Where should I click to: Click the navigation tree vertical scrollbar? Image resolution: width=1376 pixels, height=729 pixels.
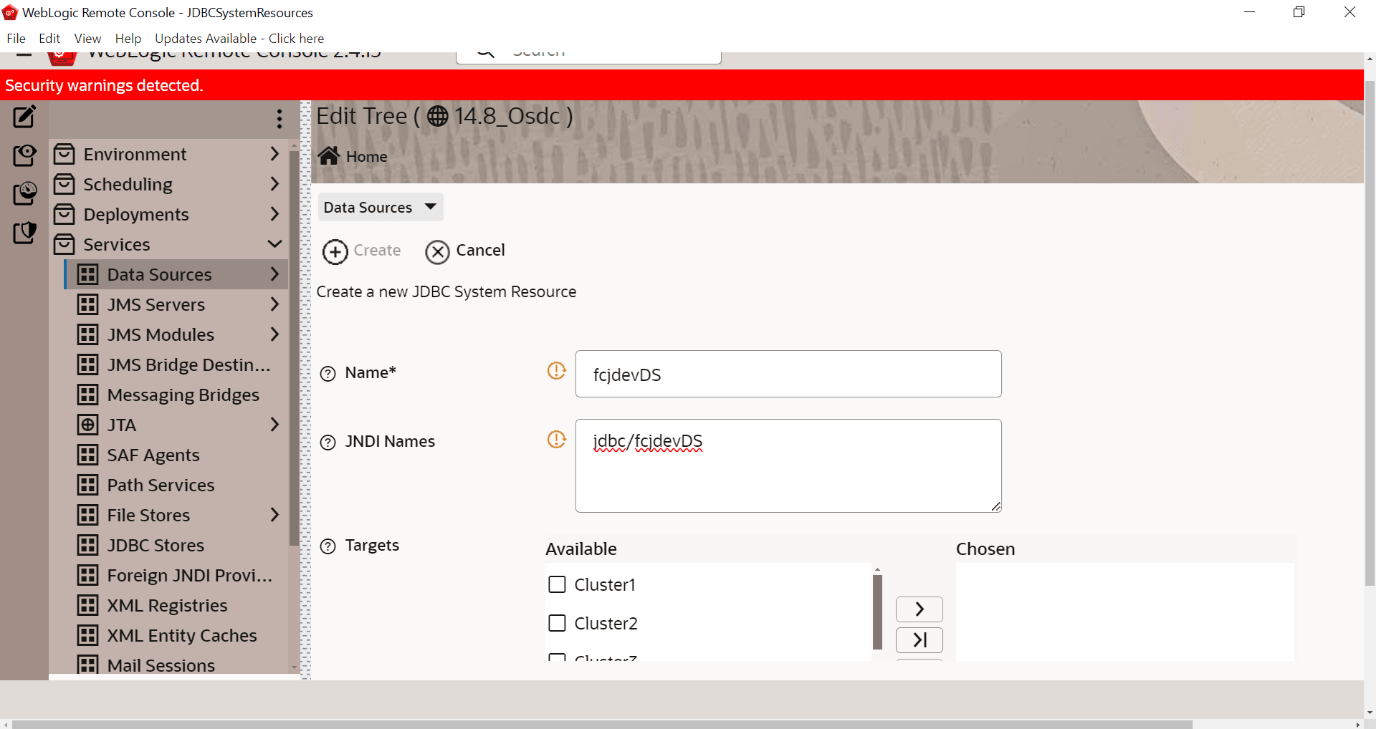click(294, 347)
